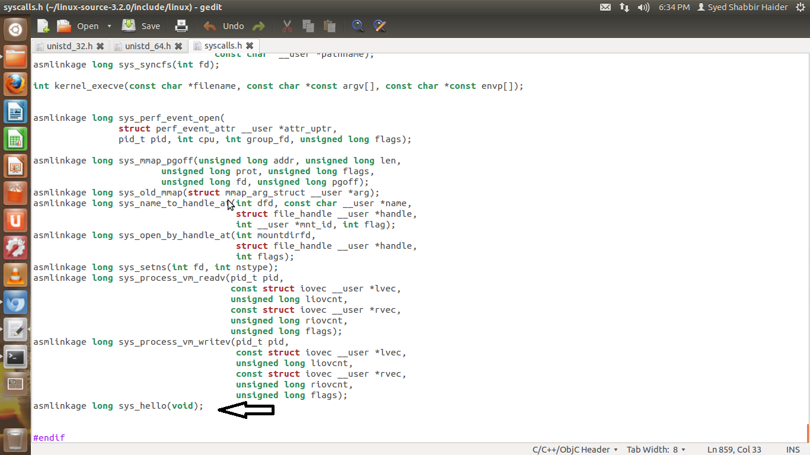Viewport: 810px width, 455px height.
Task: Check messages via the envelope indicator
Action: [606, 7]
